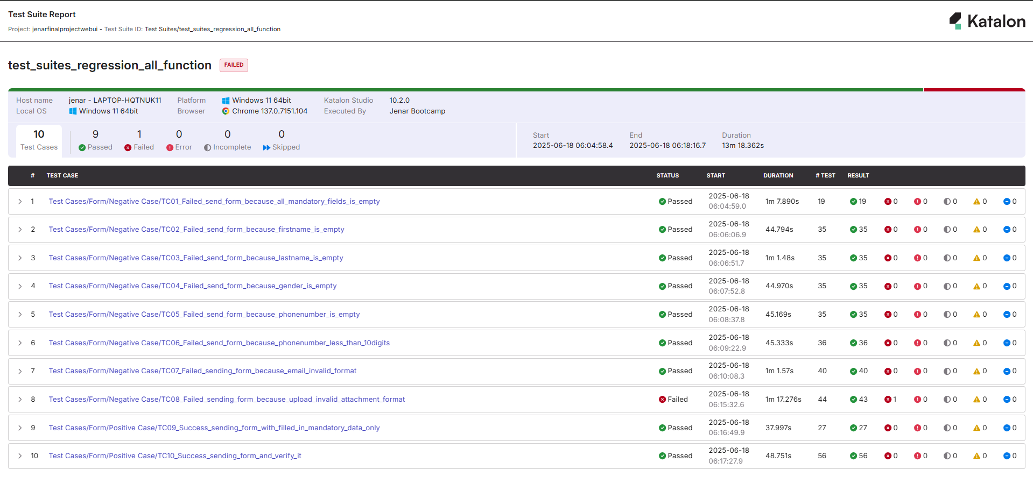Click the Windows icon beside Local OS
This screenshot has width=1033, height=491.
pyautogui.click(x=73, y=111)
